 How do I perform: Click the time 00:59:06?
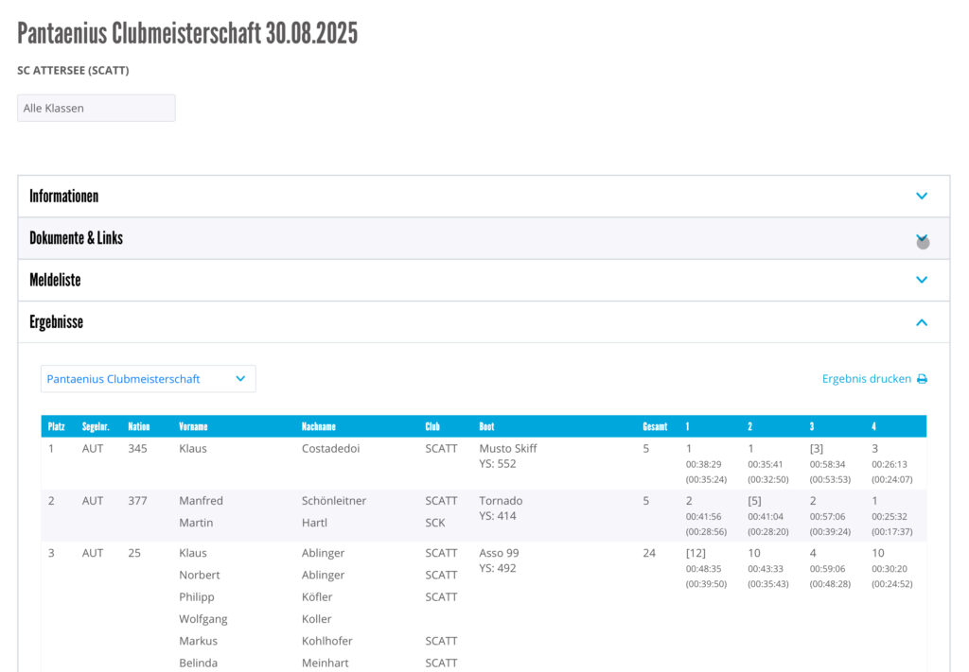(827, 569)
